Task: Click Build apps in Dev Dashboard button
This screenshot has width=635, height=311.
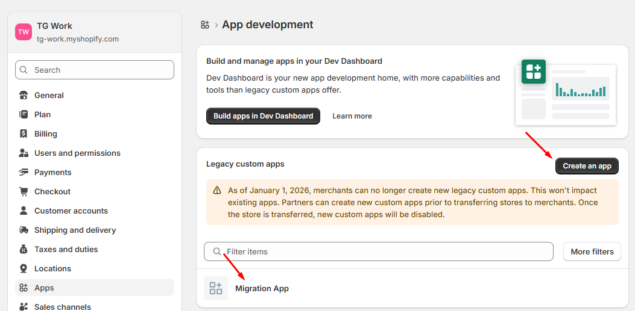Action: (264, 116)
